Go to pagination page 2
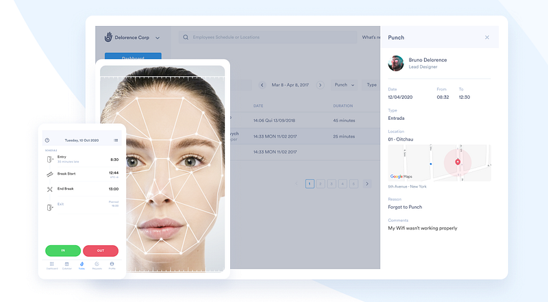Screen dimensions: 548x302 pos(321,184)
